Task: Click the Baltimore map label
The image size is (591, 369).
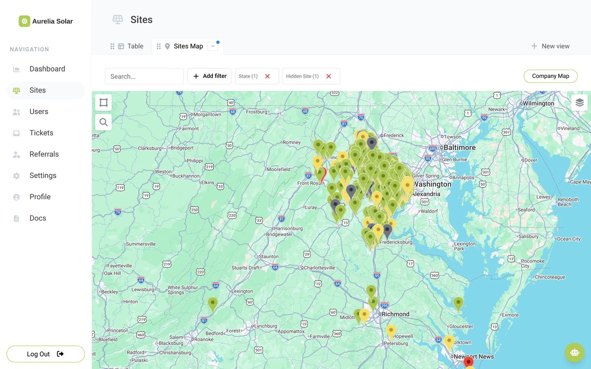Action: [459, 148]
